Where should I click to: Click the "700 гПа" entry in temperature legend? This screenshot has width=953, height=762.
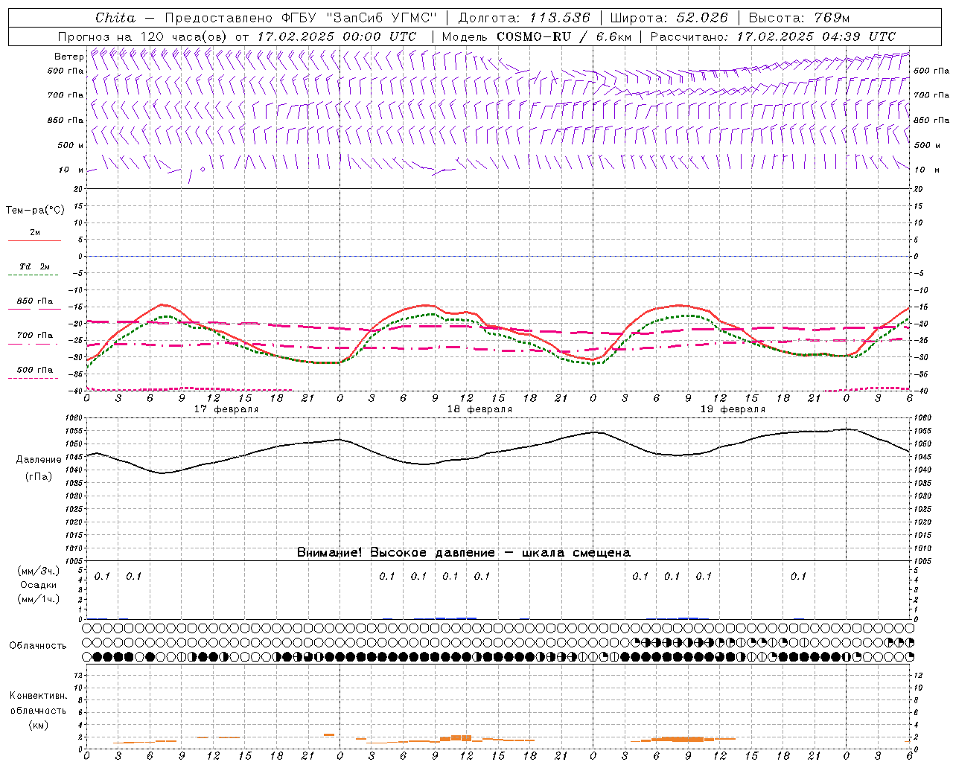pos(35,336)
